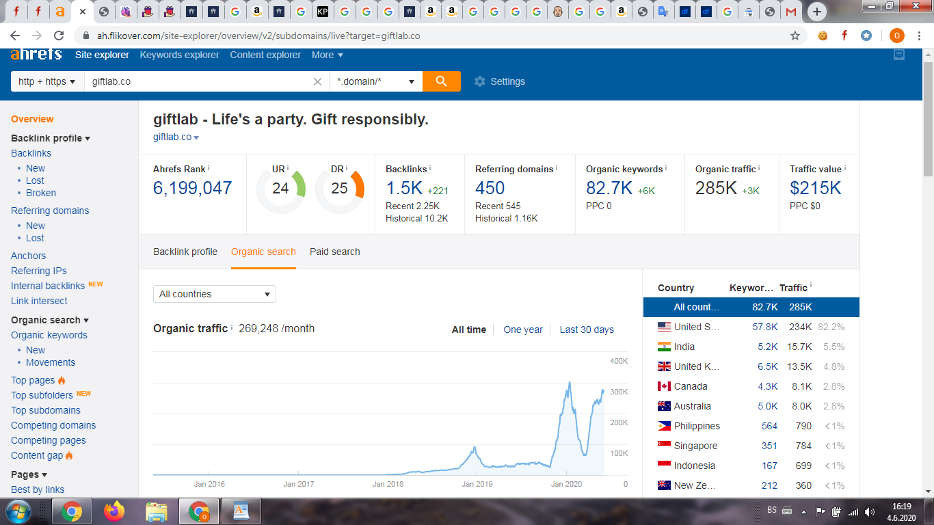Select the All countries table row

[751, 307]
